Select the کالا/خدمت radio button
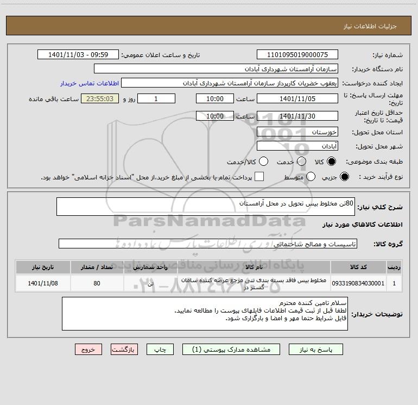Image resolution: width=418 pixels, height=405 pixels. 263,161
